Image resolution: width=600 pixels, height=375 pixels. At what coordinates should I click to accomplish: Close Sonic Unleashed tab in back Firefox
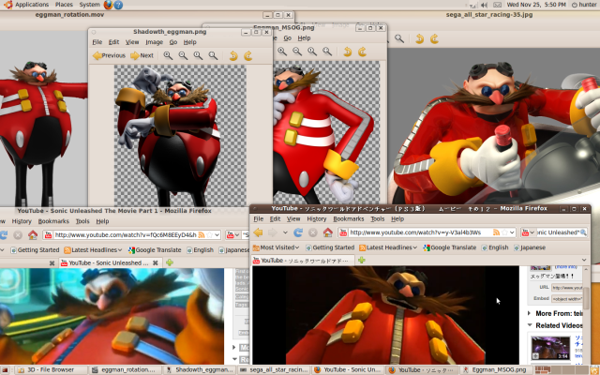156,262
